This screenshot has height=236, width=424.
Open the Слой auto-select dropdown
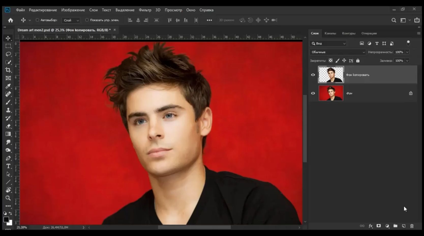[x=71, y=20]
